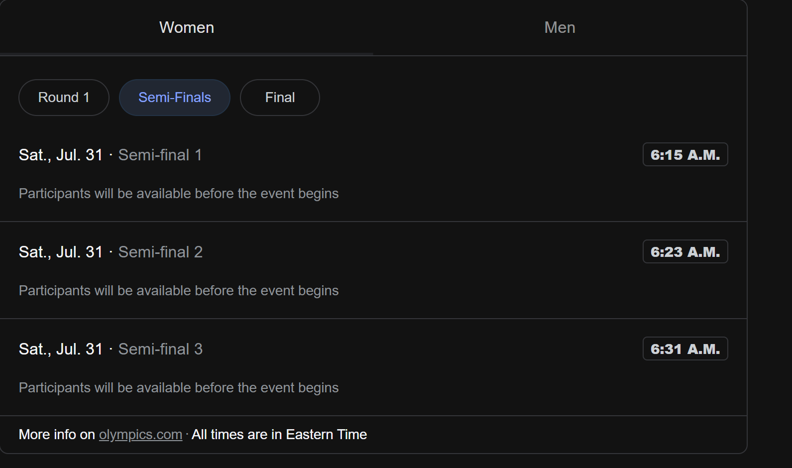Click the date beside Semi-final 3
The image size is (792, 468).
(x=61, y=349)
